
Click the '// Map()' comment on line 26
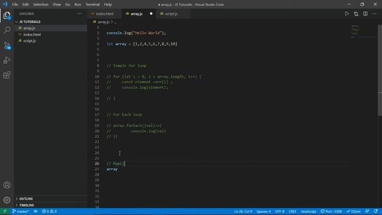[x=115, y=164]
